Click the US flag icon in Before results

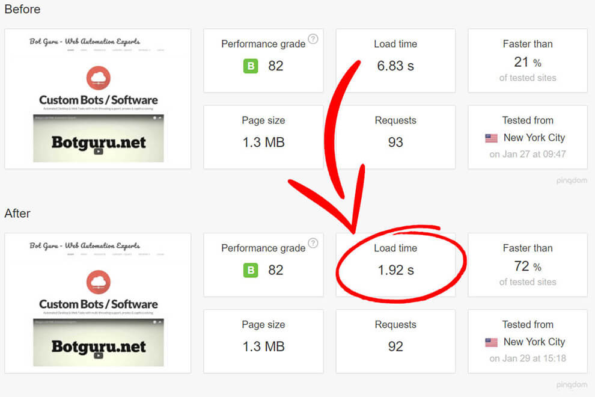click(492, 138)
